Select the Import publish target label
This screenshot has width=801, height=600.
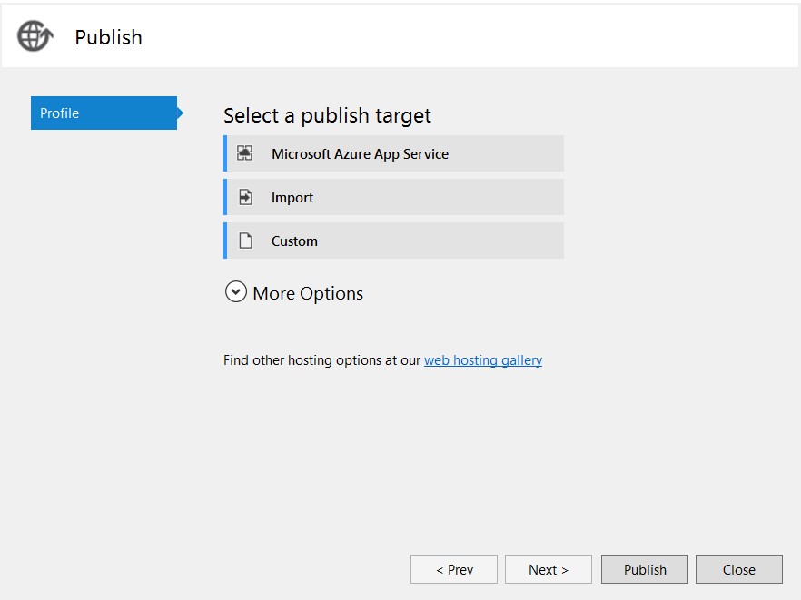(292, 198)
